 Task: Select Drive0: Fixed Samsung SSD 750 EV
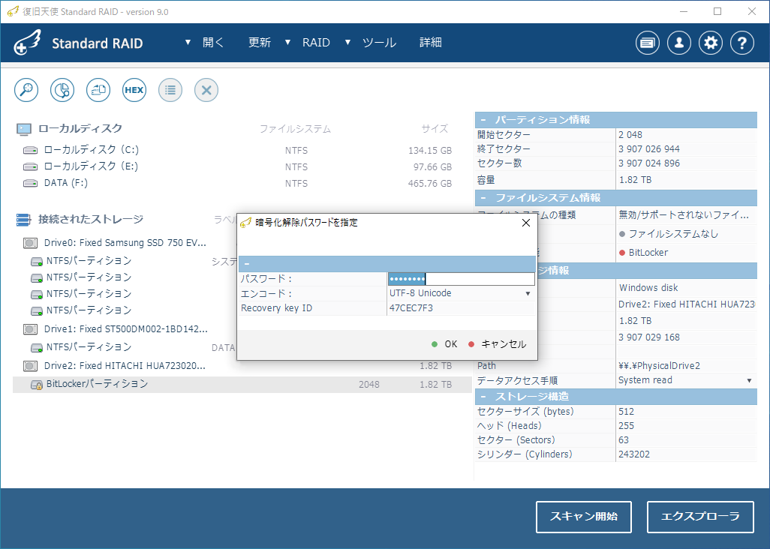point(125,243)
